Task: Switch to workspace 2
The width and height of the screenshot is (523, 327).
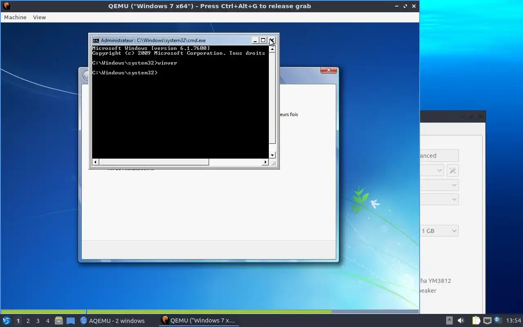Action: (28, 321)
